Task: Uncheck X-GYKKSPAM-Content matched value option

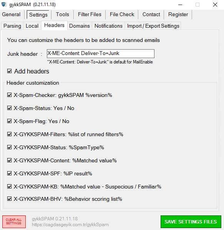Action: click(9, 160)
